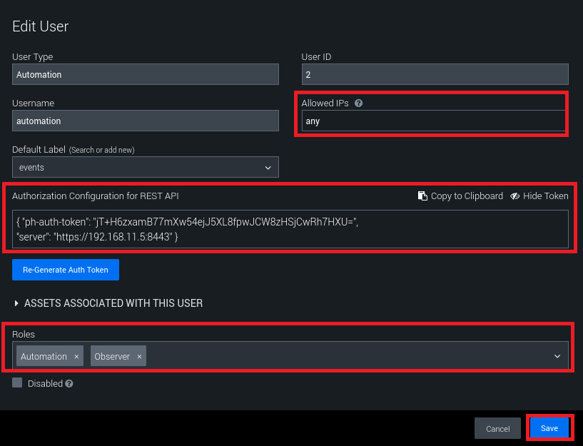Toggle the Disabled checkbox
Image resolution: width=583 pixels, height=446 pixels.
pyautogui.click(x=17, y=383)
